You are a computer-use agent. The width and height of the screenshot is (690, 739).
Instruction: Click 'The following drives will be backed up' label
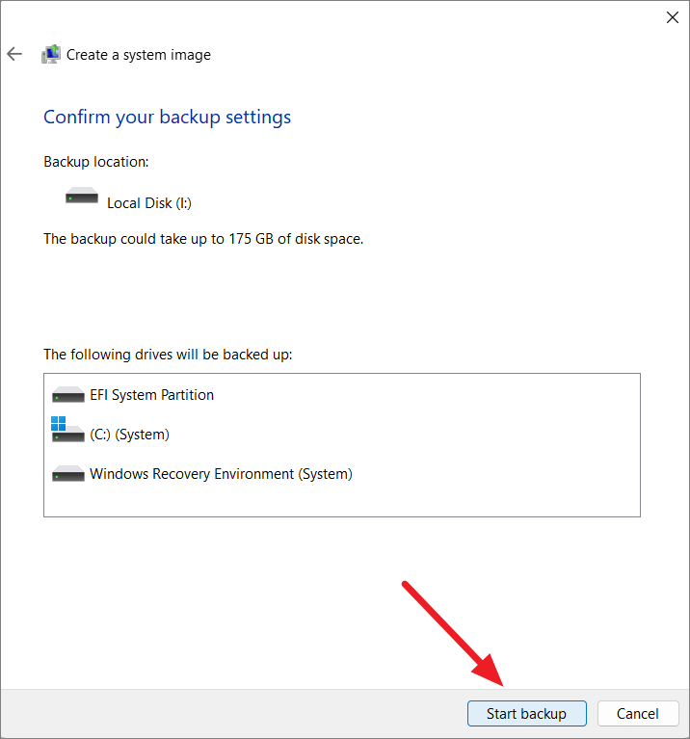(168, 355)
